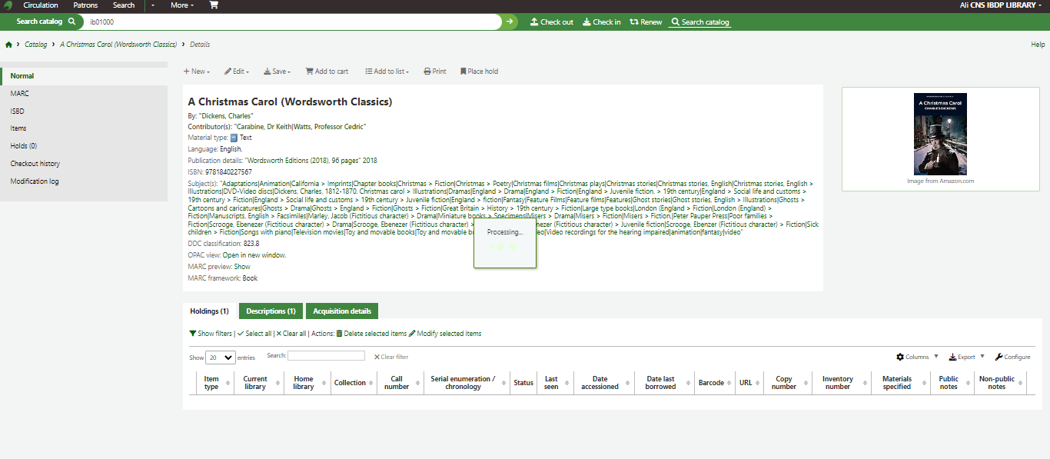The width and height of the screenshot is (1050, 459).
Task: Add record to cart
Action: coord(327,72)
